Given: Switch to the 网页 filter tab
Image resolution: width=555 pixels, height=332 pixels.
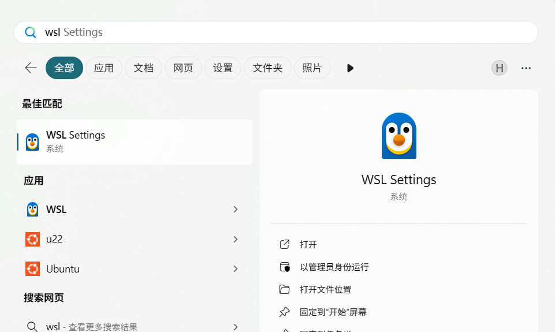Looking at the screenshot, I should coord(183,68).
